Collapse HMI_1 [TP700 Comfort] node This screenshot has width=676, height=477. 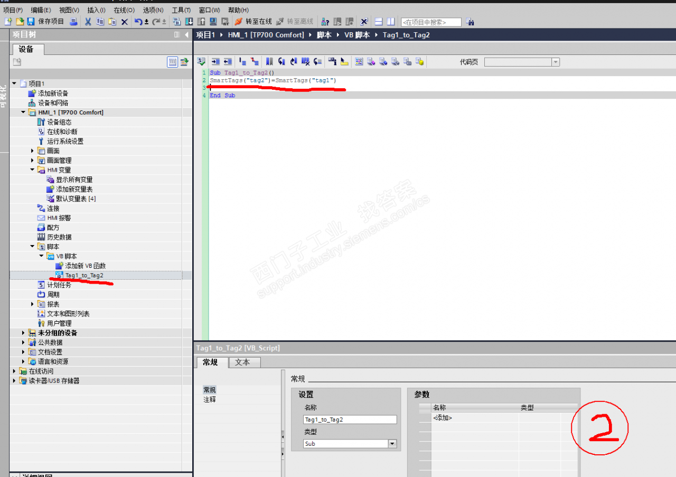point(23,112)
